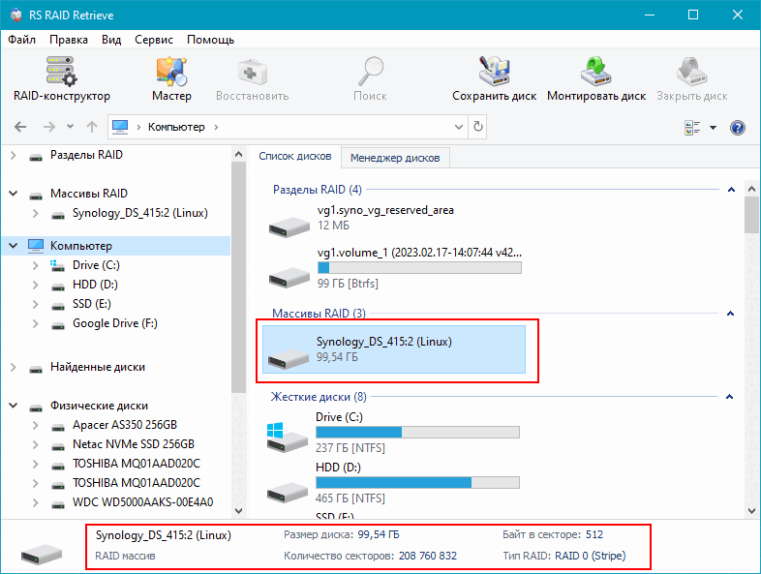This screenshot has height=574, width=761.
Task: Collapse Массивы RAID tree node
Action: [x=14, y=194]
